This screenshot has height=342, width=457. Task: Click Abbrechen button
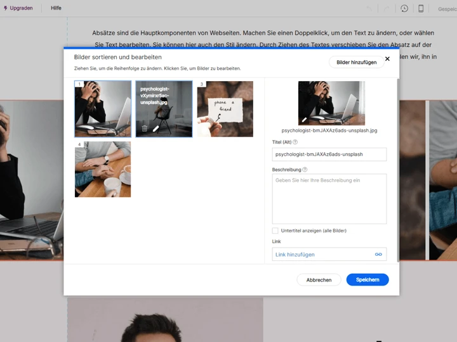point(319,280)
